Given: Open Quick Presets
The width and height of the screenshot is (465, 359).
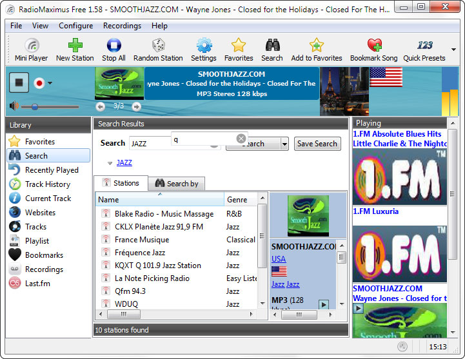Looking at the screenshot, I should (424, 50).
